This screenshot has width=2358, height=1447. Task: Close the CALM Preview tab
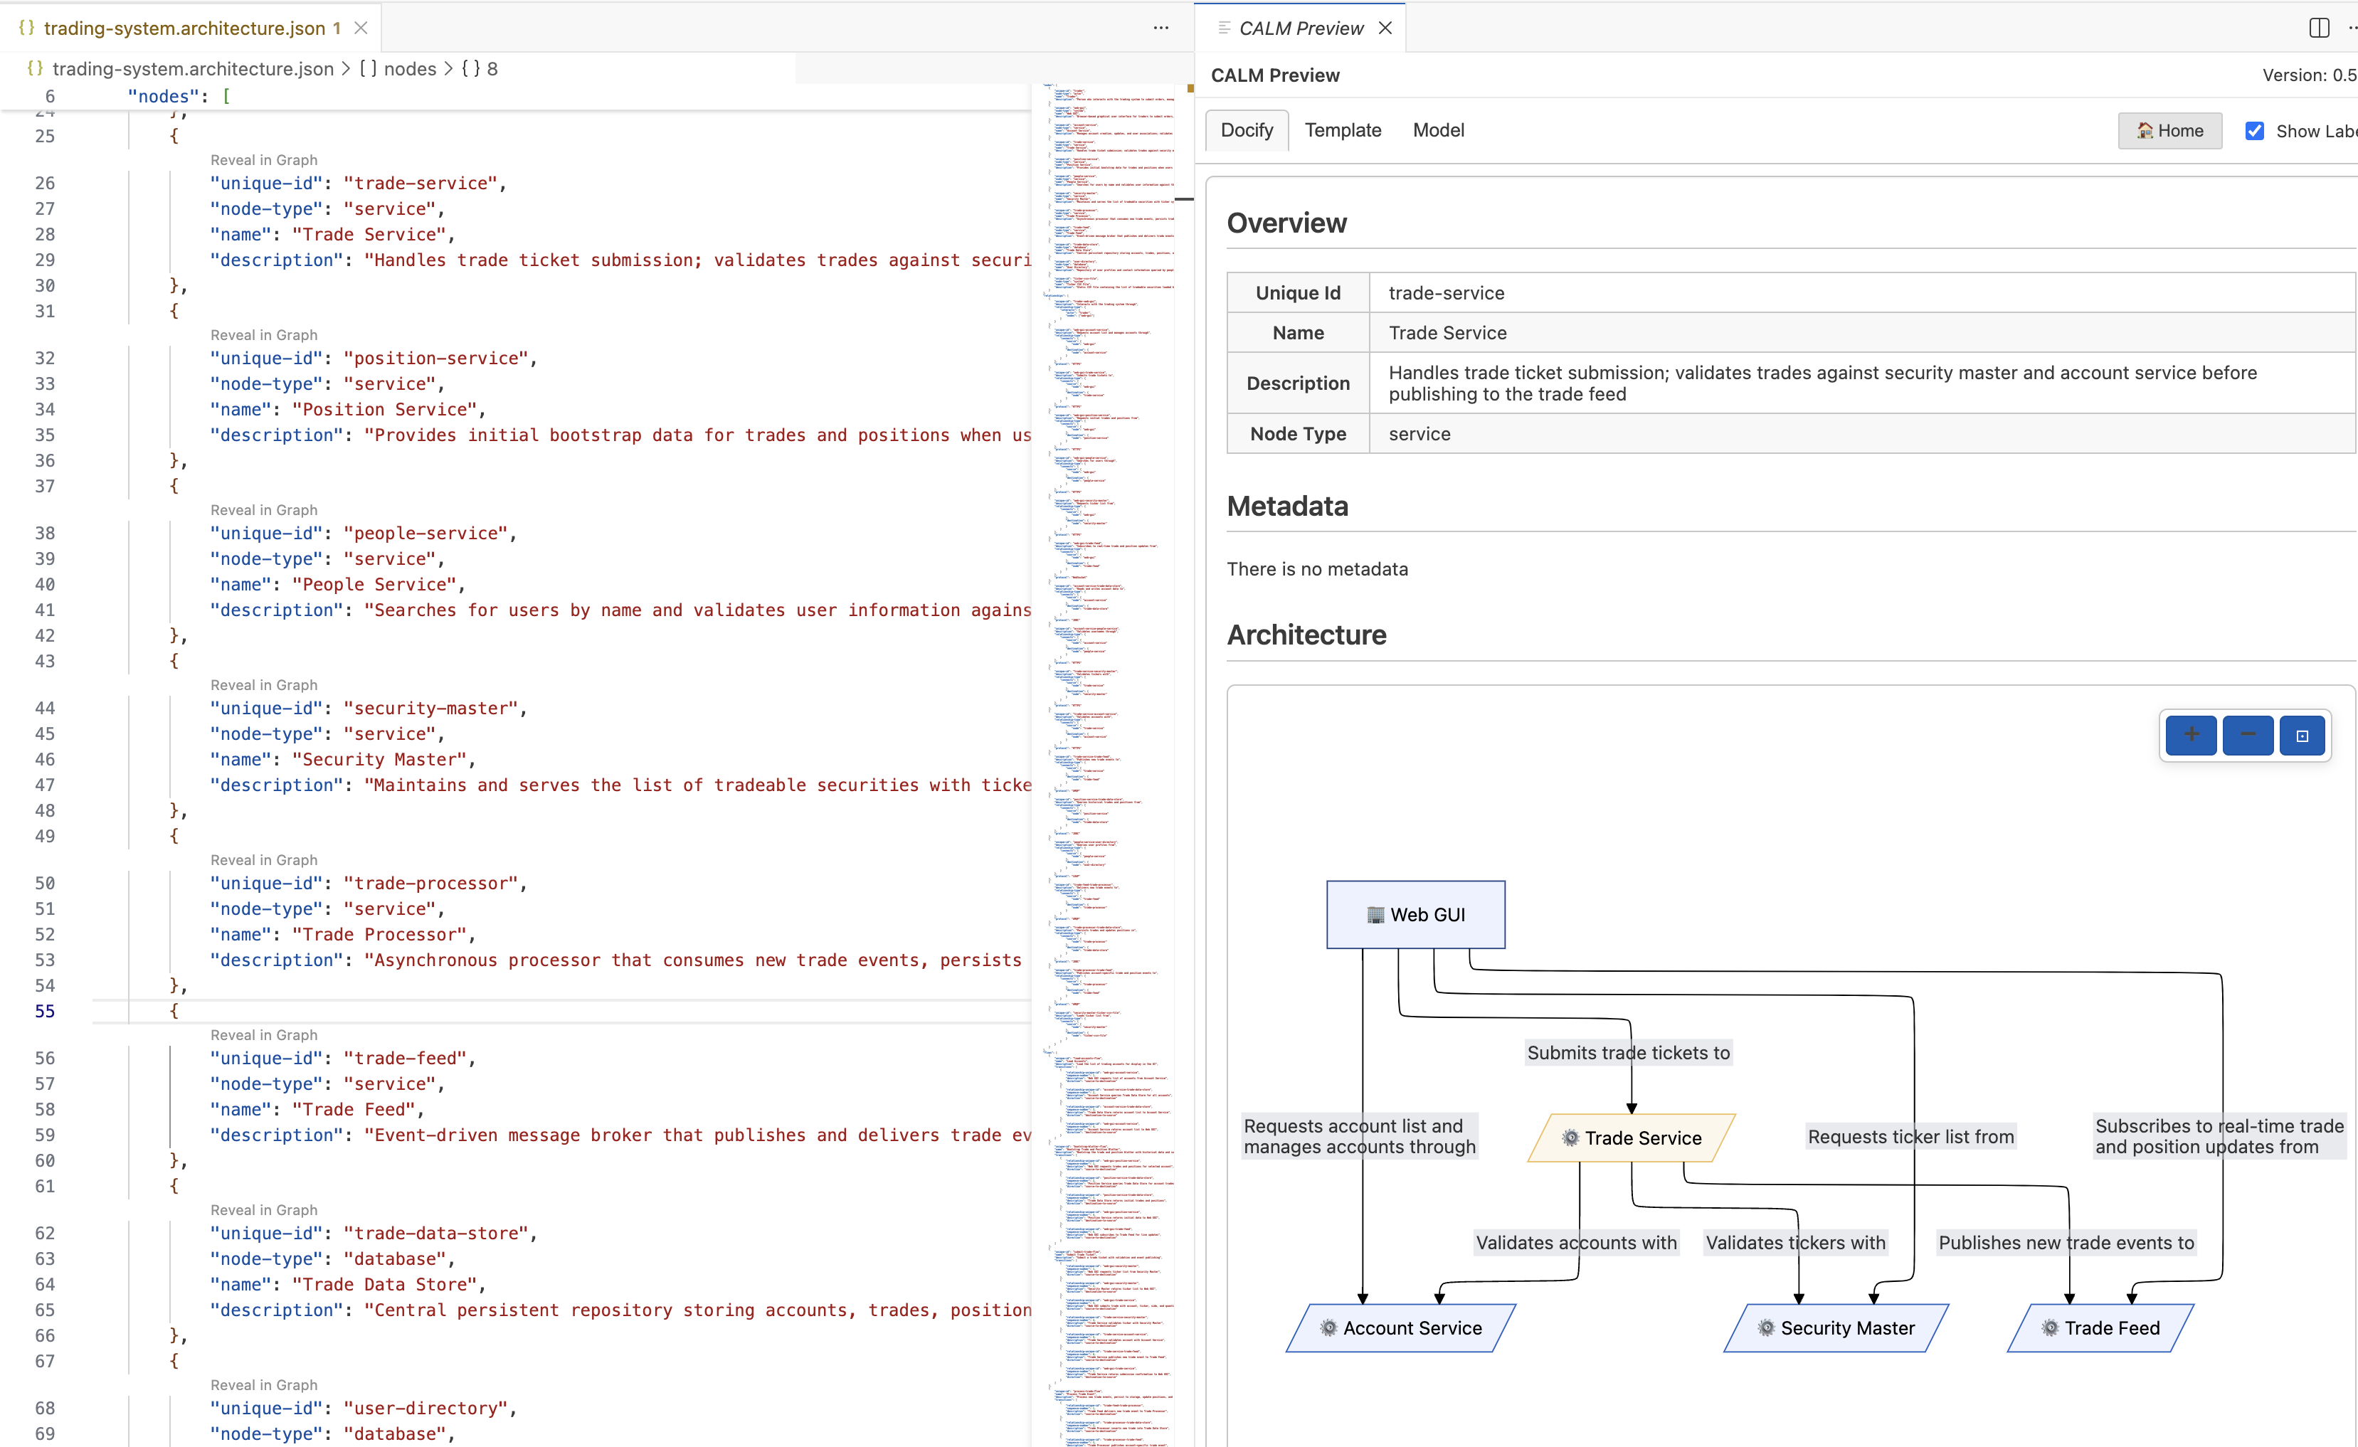[x=1385, y=28]
